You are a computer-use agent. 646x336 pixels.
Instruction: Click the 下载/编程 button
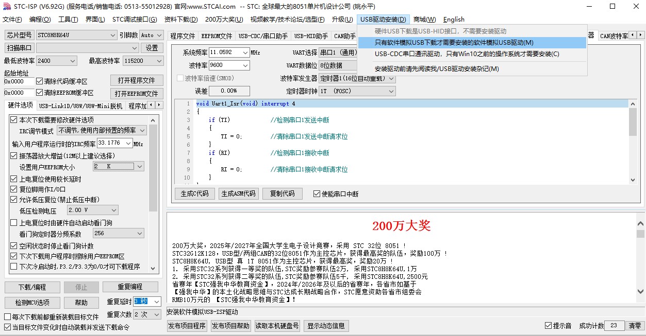tap(32, 287)
